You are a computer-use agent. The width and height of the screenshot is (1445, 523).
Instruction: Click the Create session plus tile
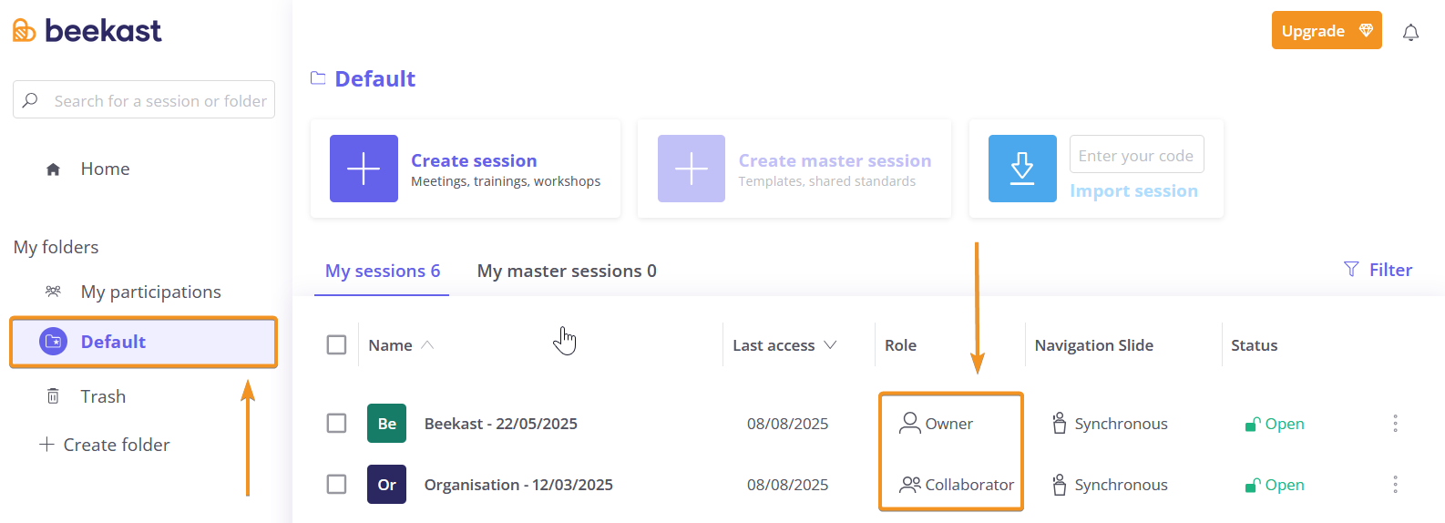364,169
